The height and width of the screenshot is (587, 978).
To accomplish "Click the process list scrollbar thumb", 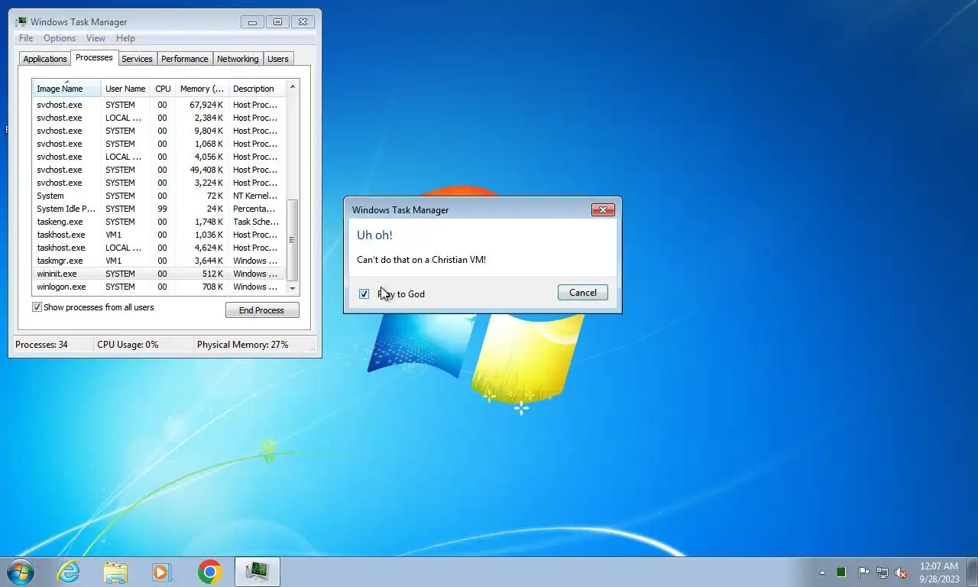I will [293, 239].
